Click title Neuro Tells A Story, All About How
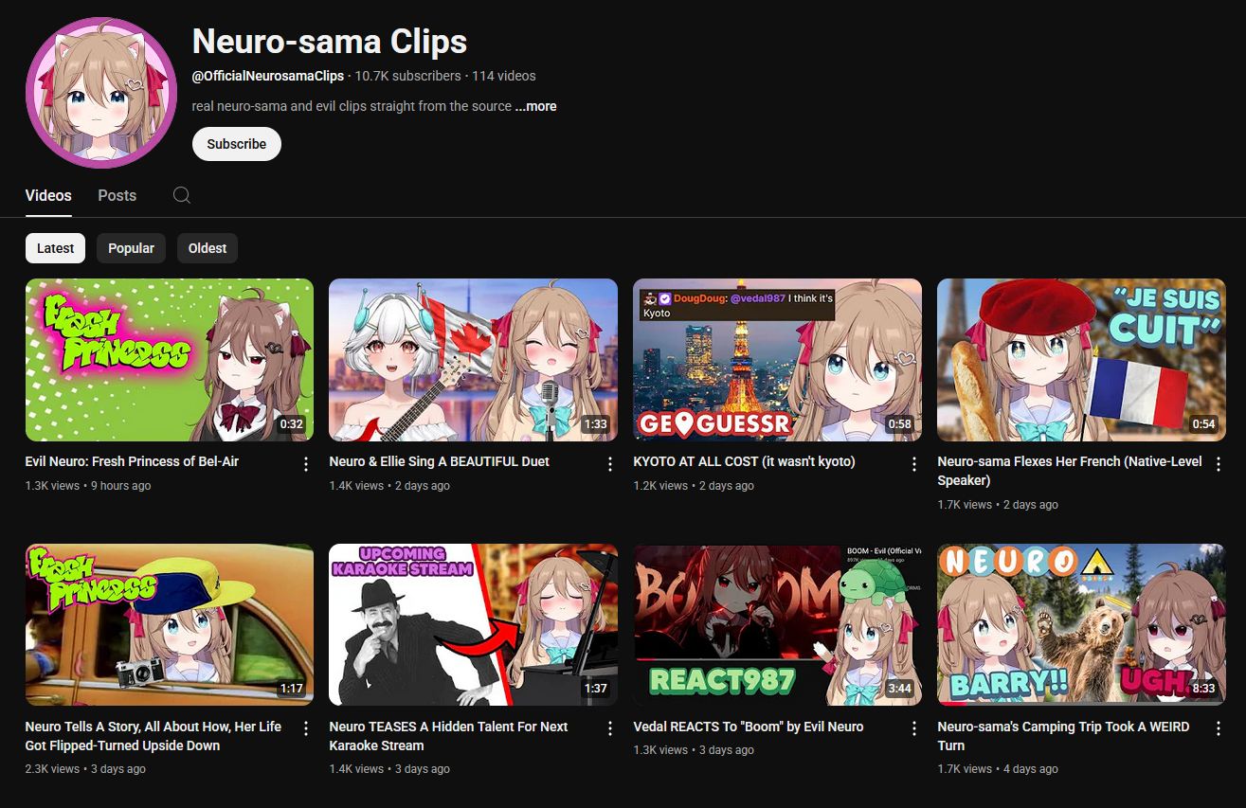 153,736
